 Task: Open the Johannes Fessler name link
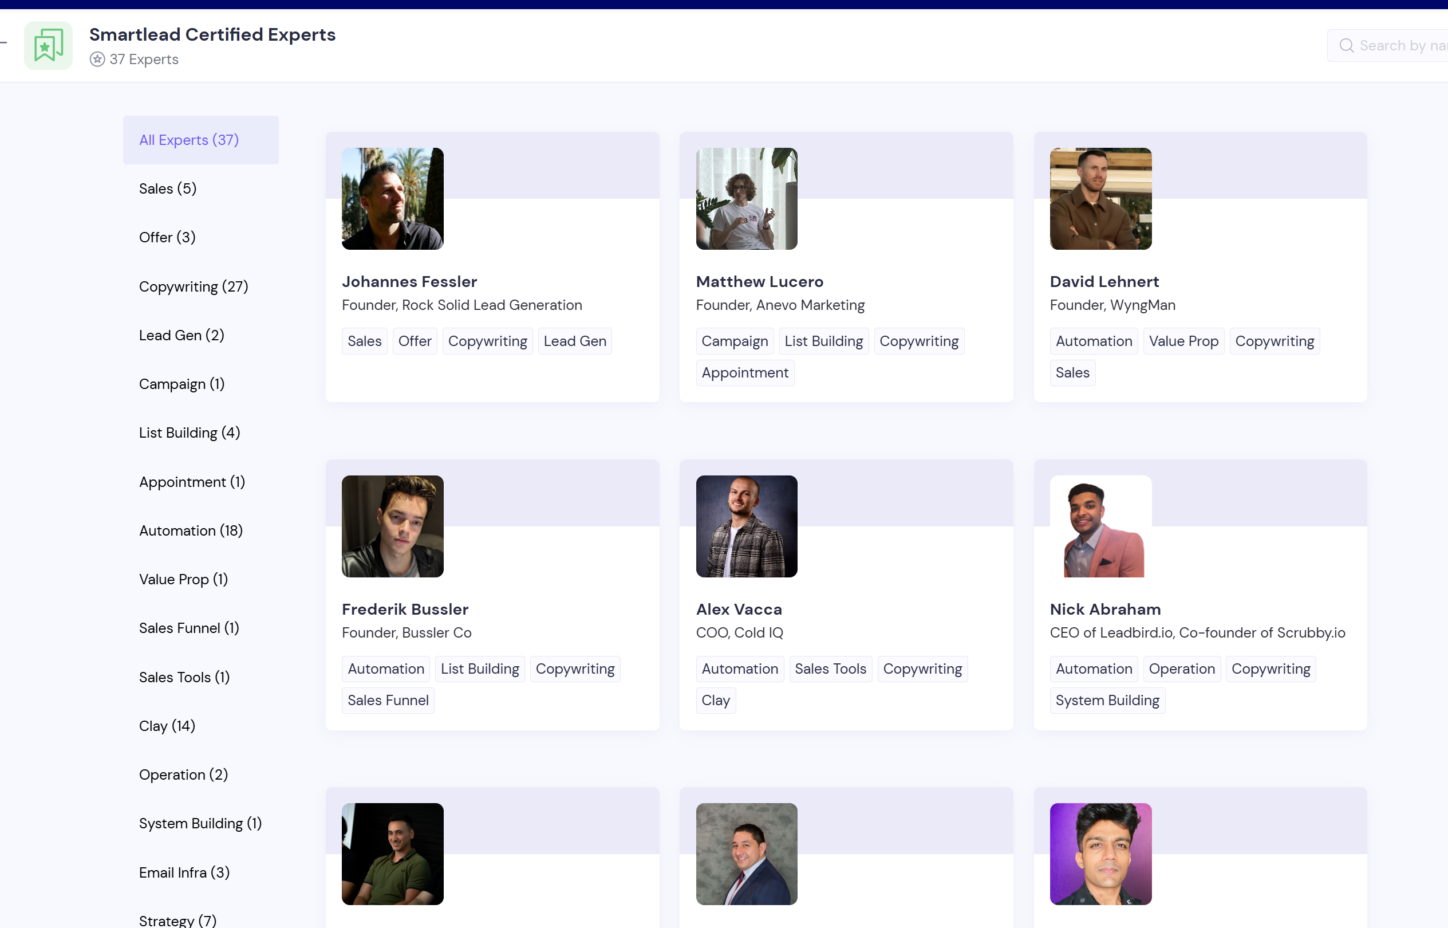pos(409,281)
